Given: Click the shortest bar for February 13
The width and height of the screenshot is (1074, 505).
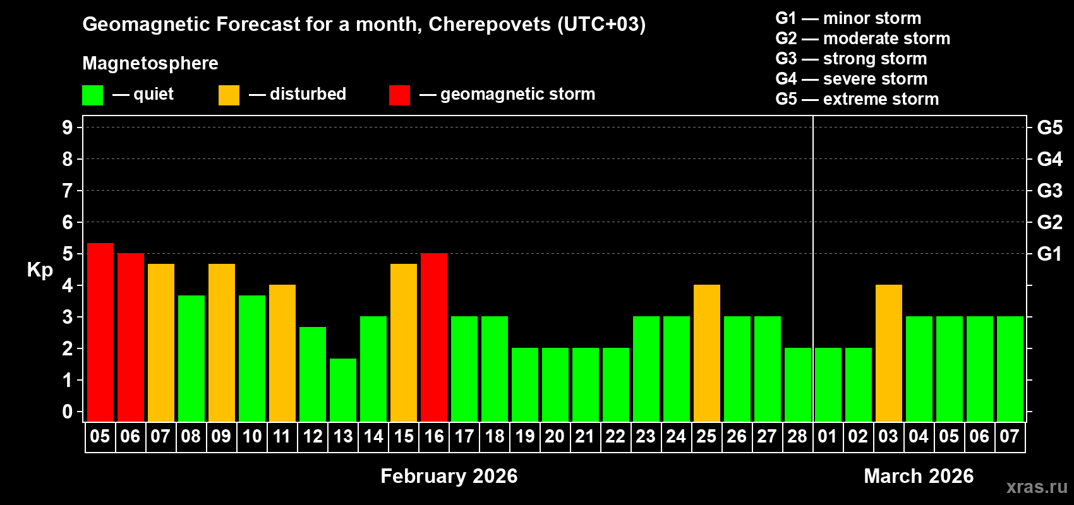Looking at the screenshot, I should 342,390.
